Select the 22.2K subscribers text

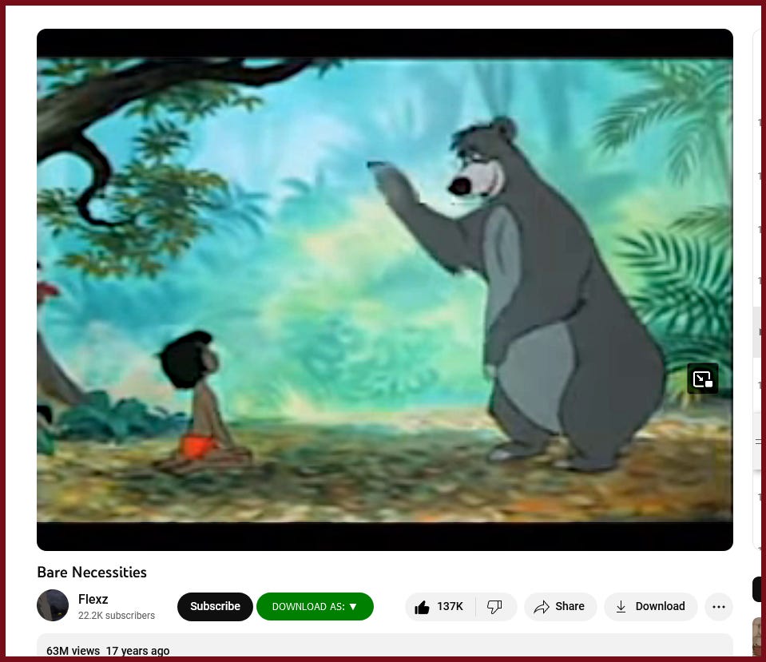pos(117,616)
